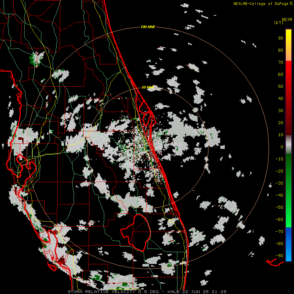Click the -40 knot label on scale
Image resolution: width=294 pixels, height=294 pixels.
(x=279, y=195)
